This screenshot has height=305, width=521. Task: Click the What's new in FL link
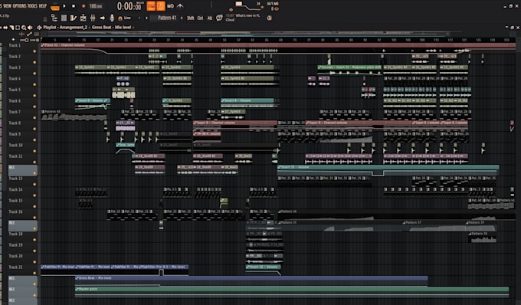pos(247,15)
